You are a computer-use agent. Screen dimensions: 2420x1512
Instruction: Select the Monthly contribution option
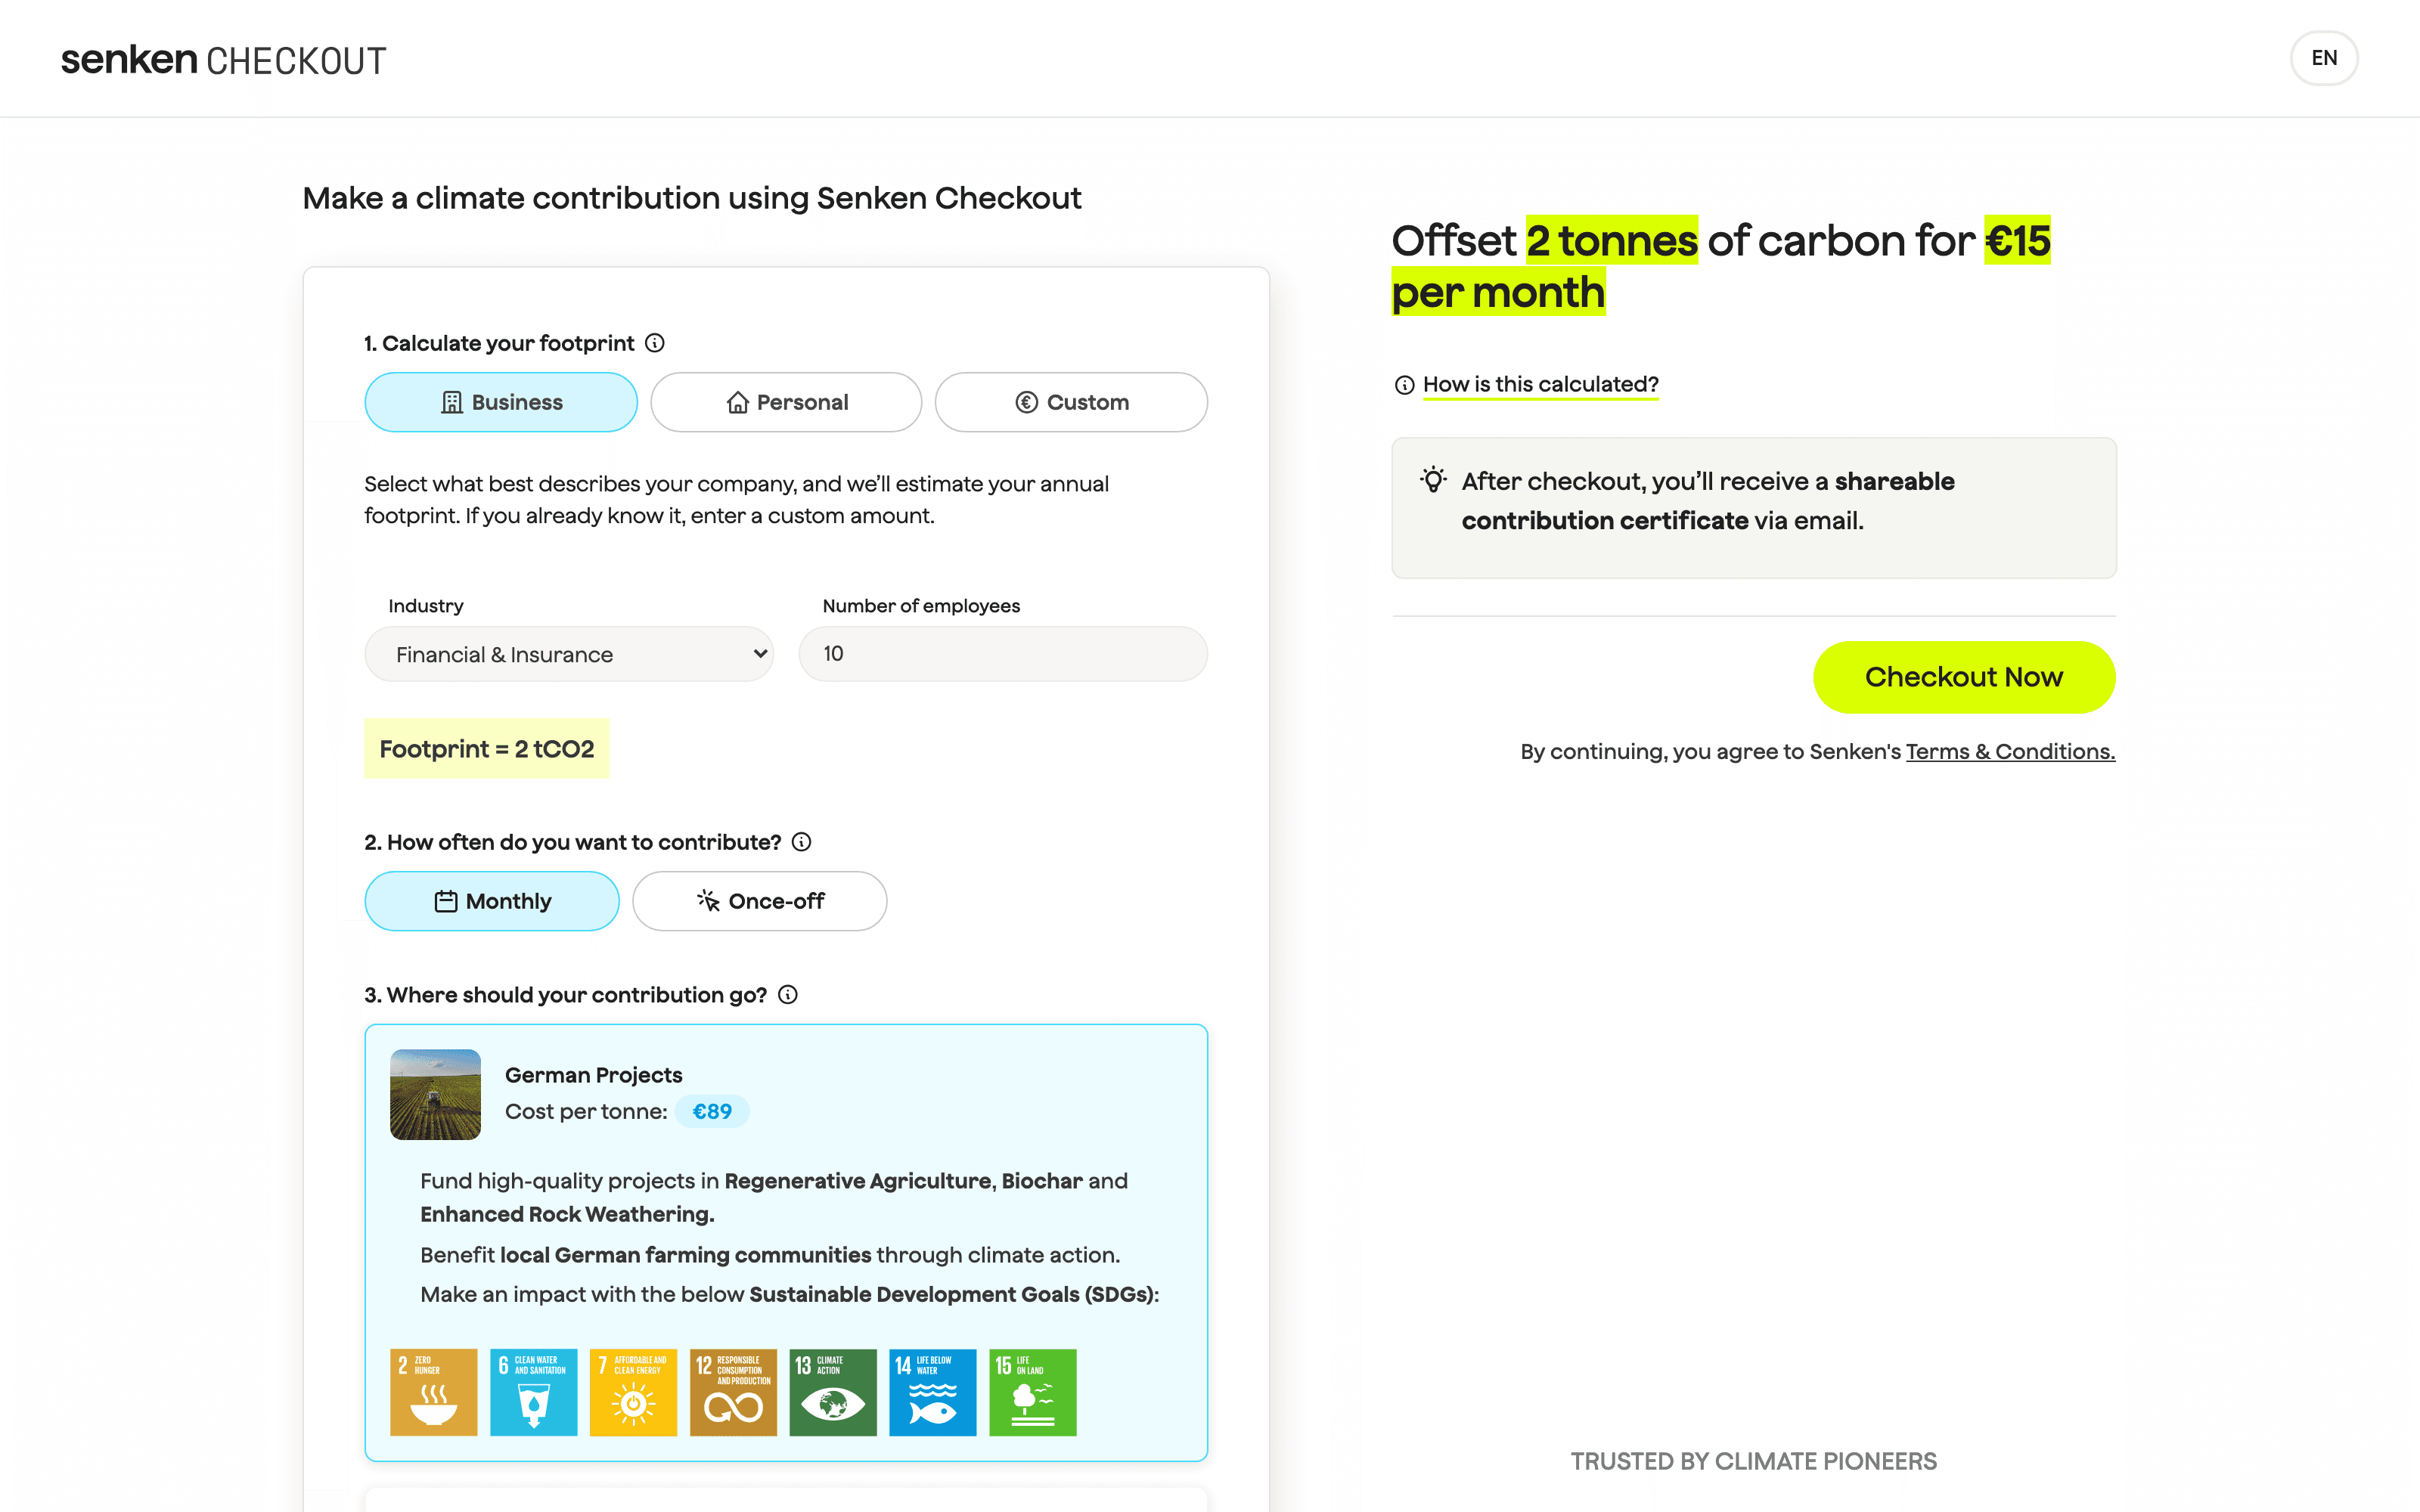[x=492, y=901]
